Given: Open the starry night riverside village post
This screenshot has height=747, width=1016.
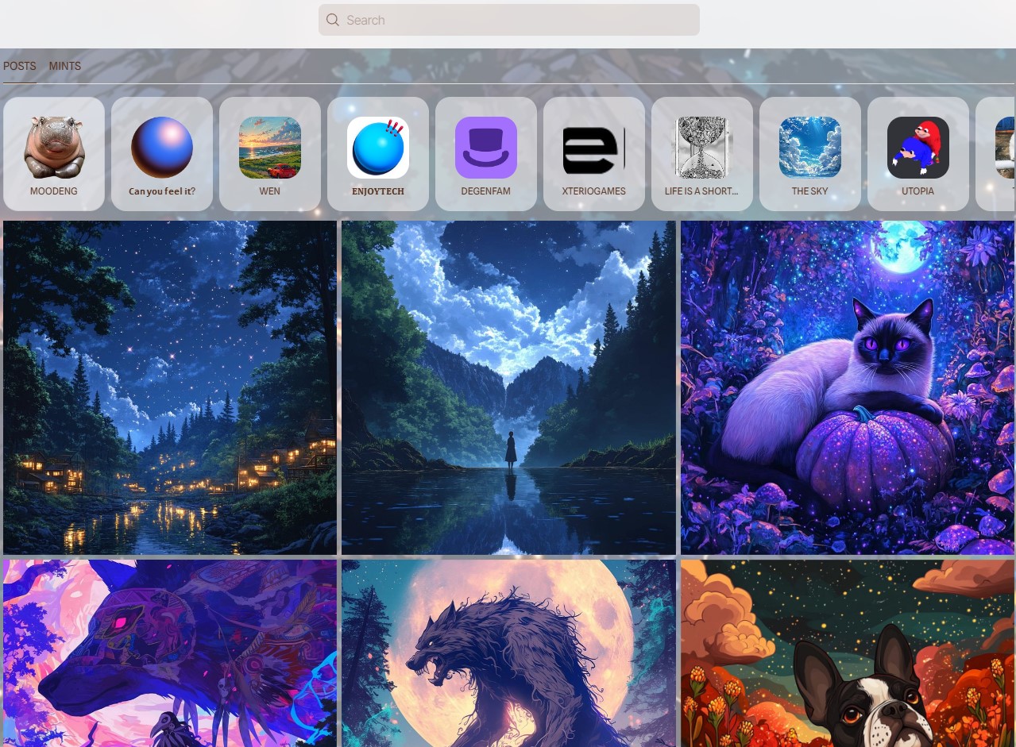Looking at the screenshot, I should tap(170, 387).
